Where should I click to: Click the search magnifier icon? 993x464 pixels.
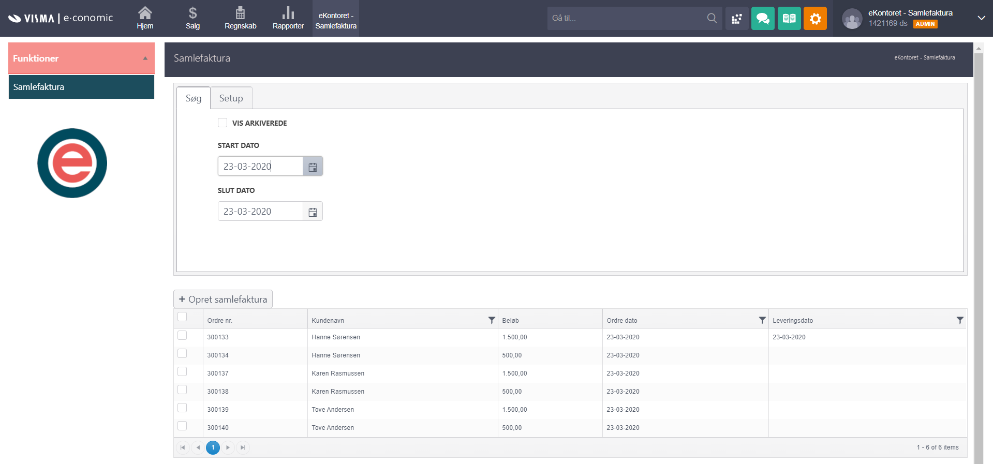(x=712, y=18)
